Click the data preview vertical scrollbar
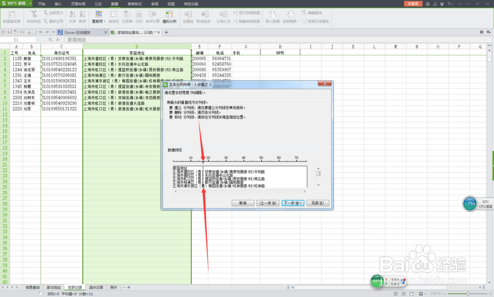Screen dimensions: 494x297 pyautogui.click(x=318, y=177)
